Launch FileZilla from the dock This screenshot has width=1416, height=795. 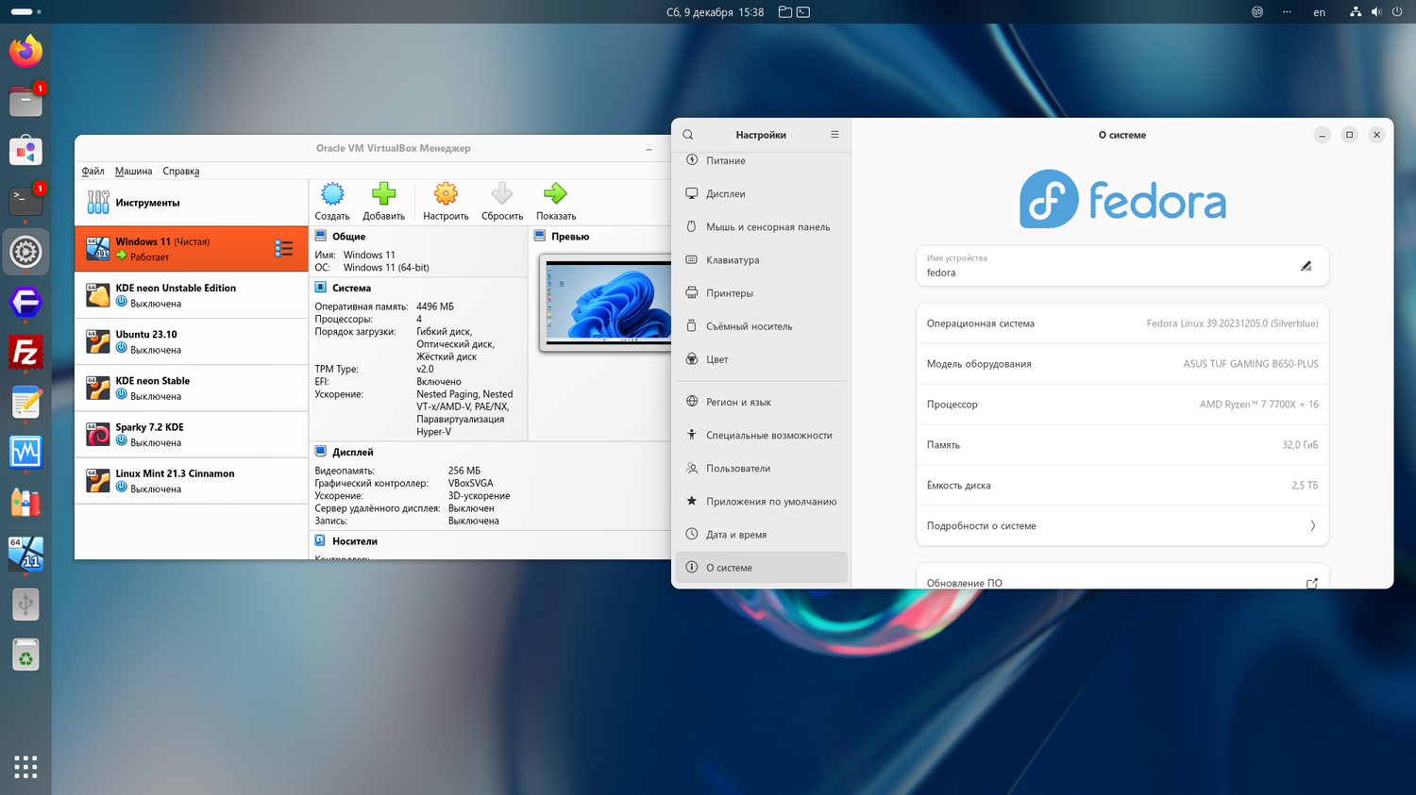(25, 353)
